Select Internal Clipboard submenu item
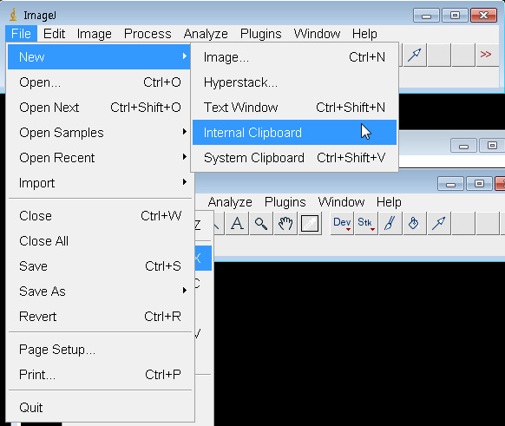 coord(294,133)
